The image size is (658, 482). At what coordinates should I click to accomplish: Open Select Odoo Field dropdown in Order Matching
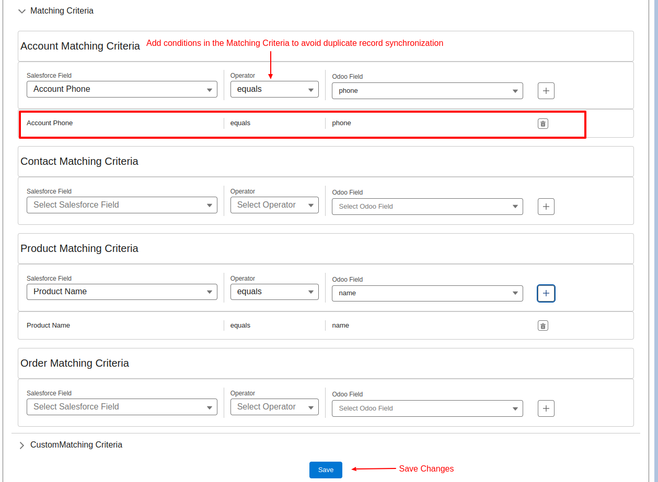point(427,408)
